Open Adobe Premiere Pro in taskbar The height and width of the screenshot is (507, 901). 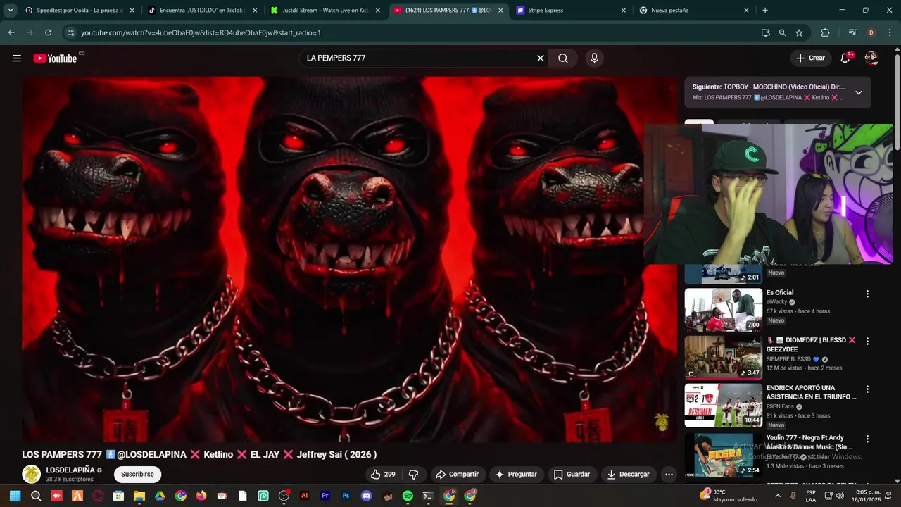click(x=325, y=496)
